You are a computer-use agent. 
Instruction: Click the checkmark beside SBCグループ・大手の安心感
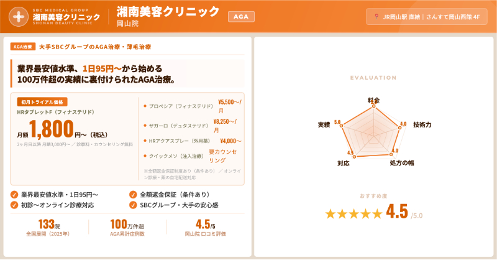coord(134,205)
